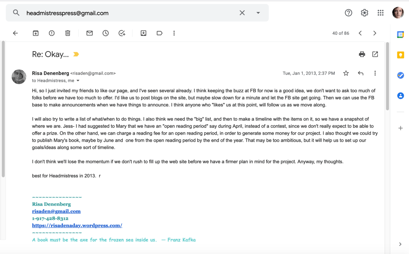Open the More options menu in toolbar
Image resolution: width=409 pixels, height=254 pixels.
coord(174,33)
